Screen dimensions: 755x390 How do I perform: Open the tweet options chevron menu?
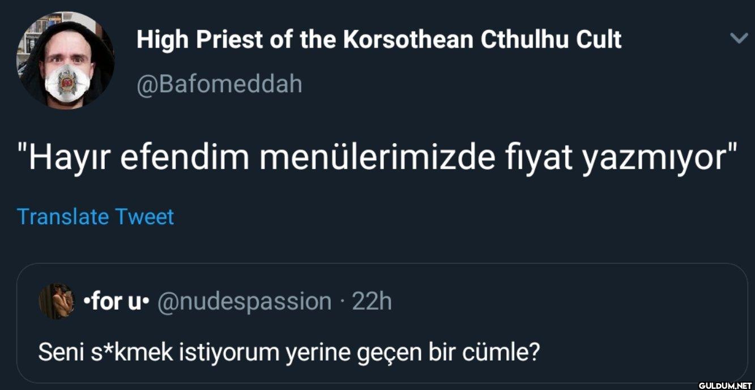739,38
